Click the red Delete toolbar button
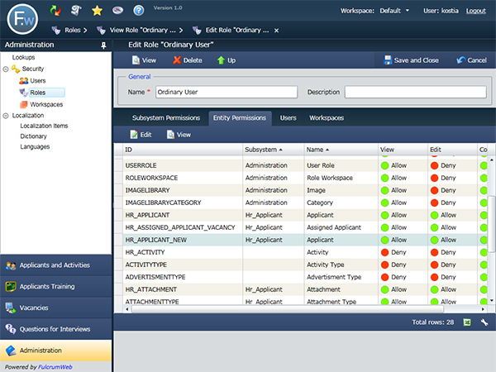 (188, 60)
